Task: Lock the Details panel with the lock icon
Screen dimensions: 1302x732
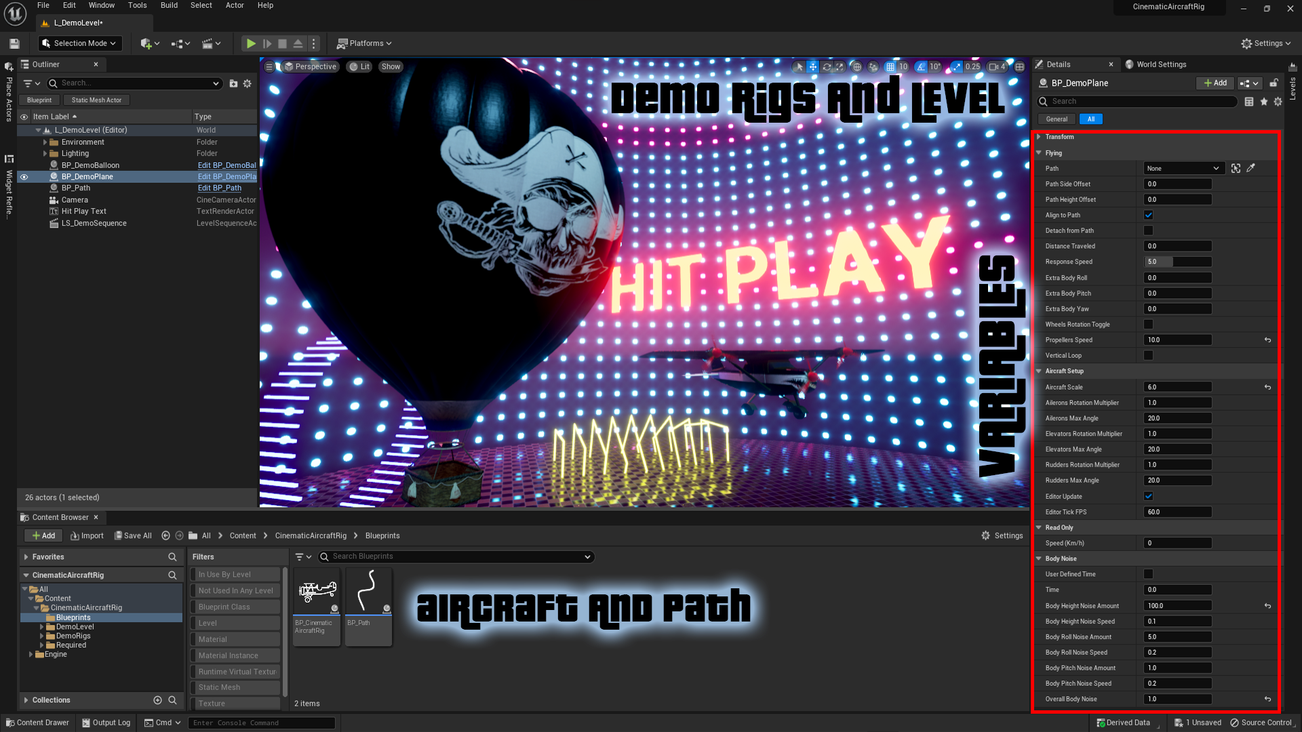Action: pos(1274,83)
